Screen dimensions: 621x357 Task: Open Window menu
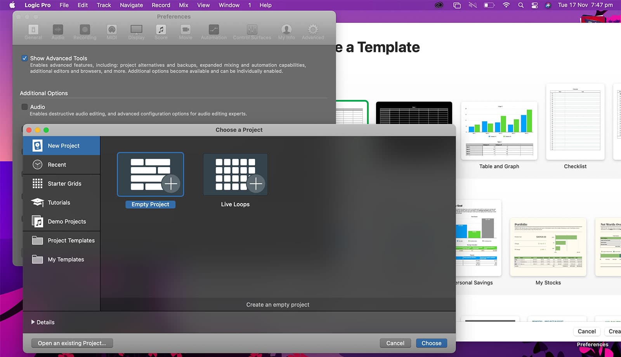point(229,5)
